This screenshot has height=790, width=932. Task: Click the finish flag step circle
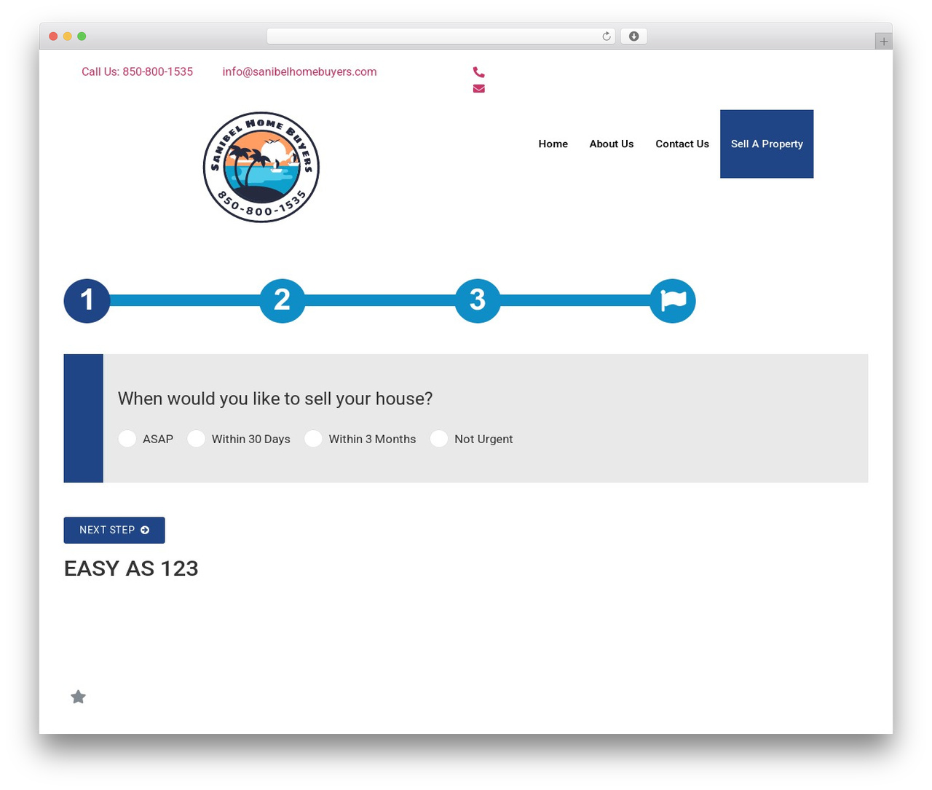coord(673,300)
